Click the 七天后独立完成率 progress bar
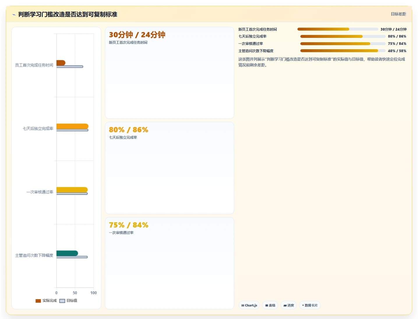418x319 pixels. (x=343, y=36)
